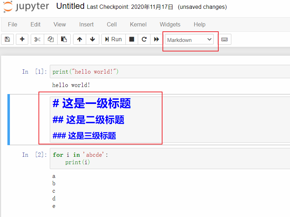
Task: Open the Widgets menu
Action: click(x=170, y=24)
